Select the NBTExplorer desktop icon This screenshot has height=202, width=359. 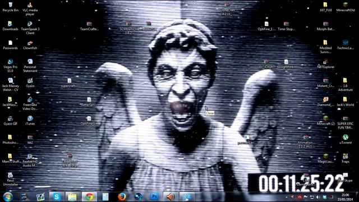(325, 63)
